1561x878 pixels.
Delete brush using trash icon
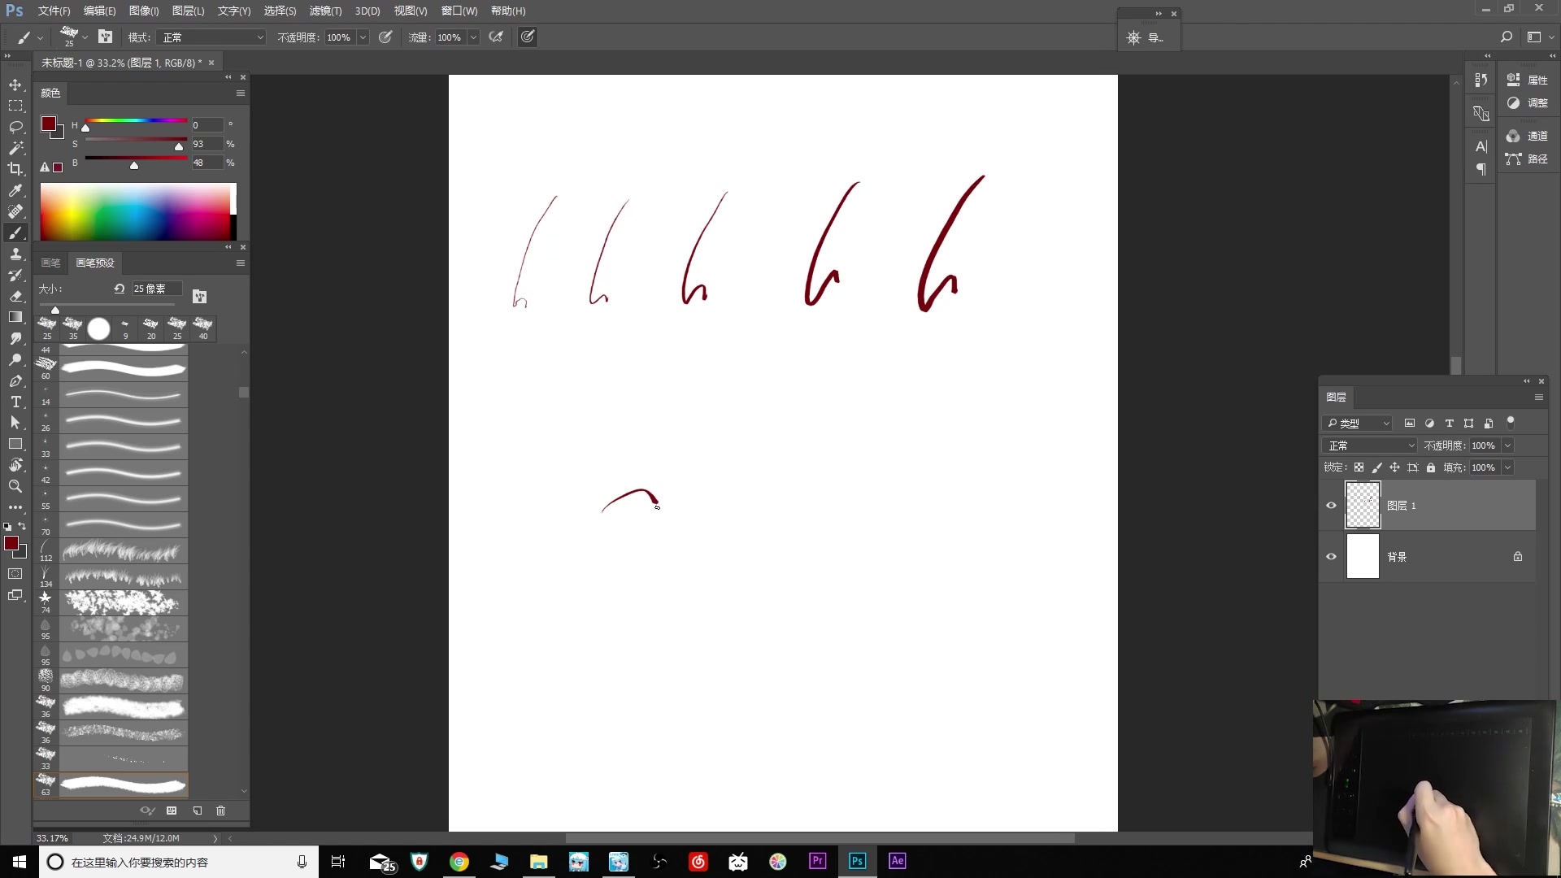point(220,811)
